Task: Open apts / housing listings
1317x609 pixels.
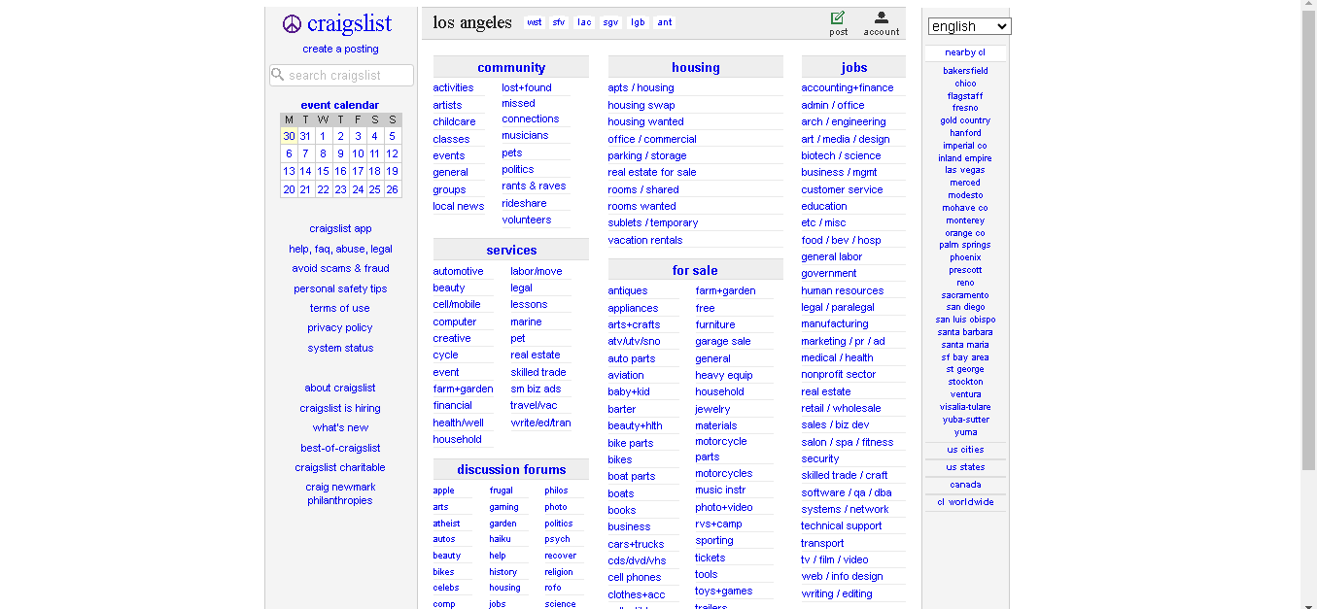Action: tap(641, 87)
